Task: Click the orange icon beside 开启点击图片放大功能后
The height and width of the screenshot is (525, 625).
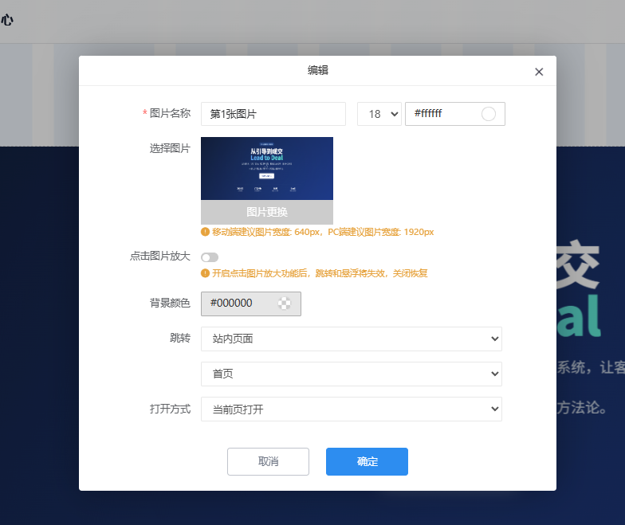Action: tap(206, 273)
